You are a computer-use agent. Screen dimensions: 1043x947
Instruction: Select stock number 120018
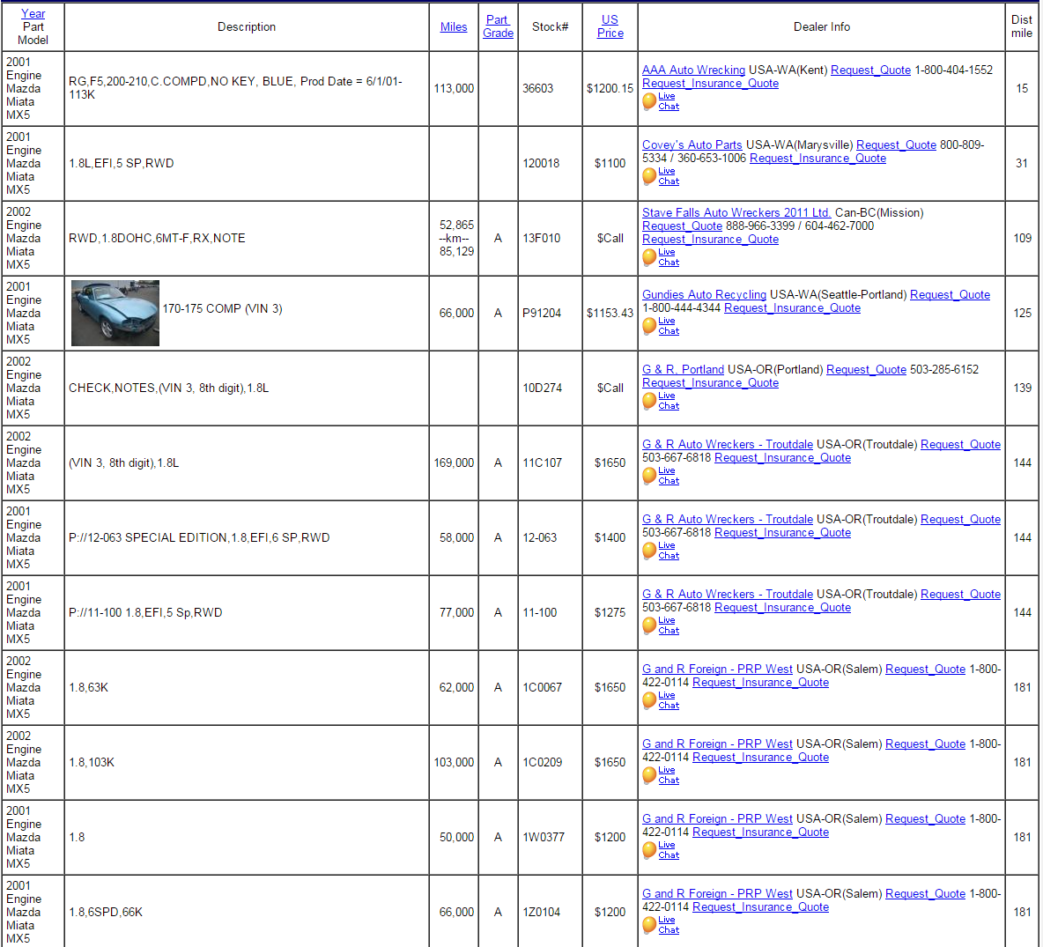tap(541, 163)
